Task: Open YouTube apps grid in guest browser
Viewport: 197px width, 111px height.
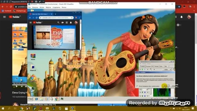Action: 66,23
